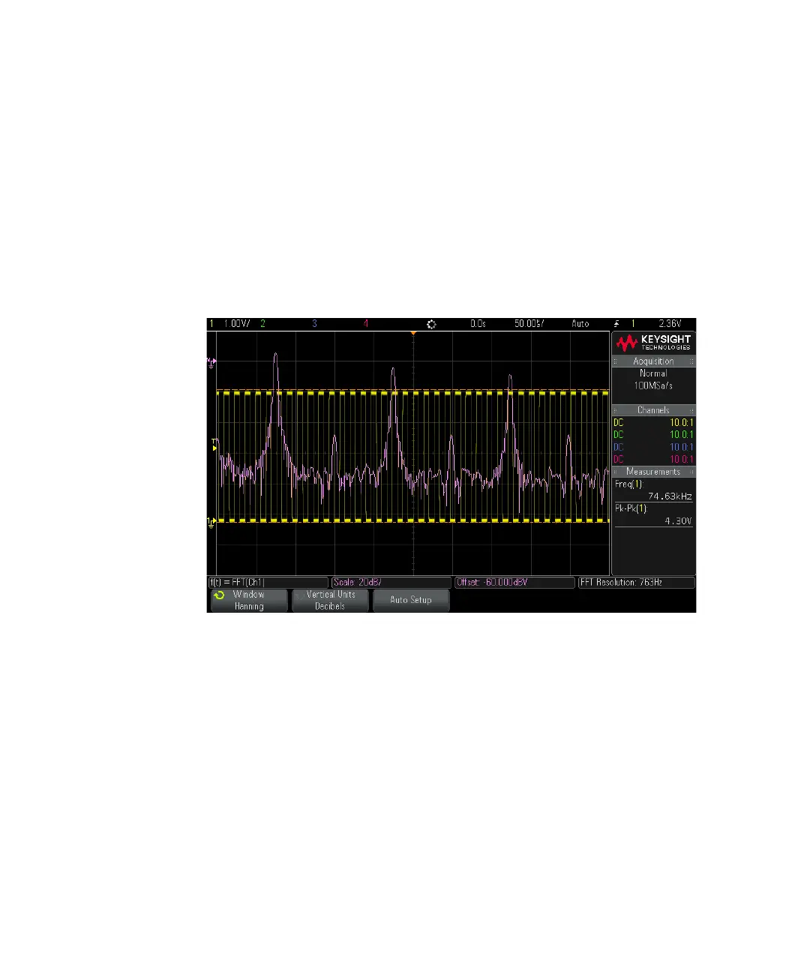Image resolution: width=810 pixels, height=972 pixels.
Task: Open the Channels panel header
Action: tap(653, 410)
